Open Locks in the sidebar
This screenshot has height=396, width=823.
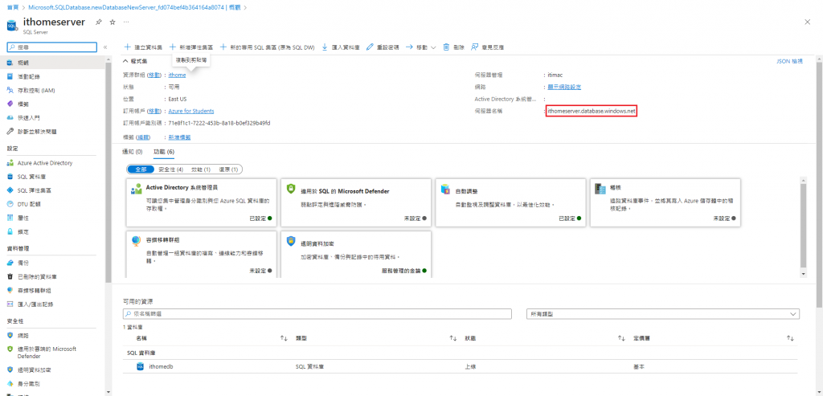(x=23, y=231)
